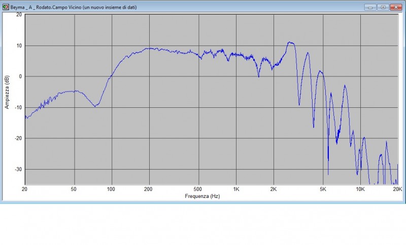Viewport: 406px width, 245px height.
Task: Maximize the Beyma graph window
Action: [383, 7]
